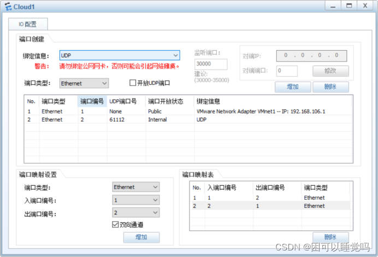The width and height of the screenshot is (378, 257).
Task: Click the 对端IP address field
Action: pyautogui.click(x=311, y=56)
